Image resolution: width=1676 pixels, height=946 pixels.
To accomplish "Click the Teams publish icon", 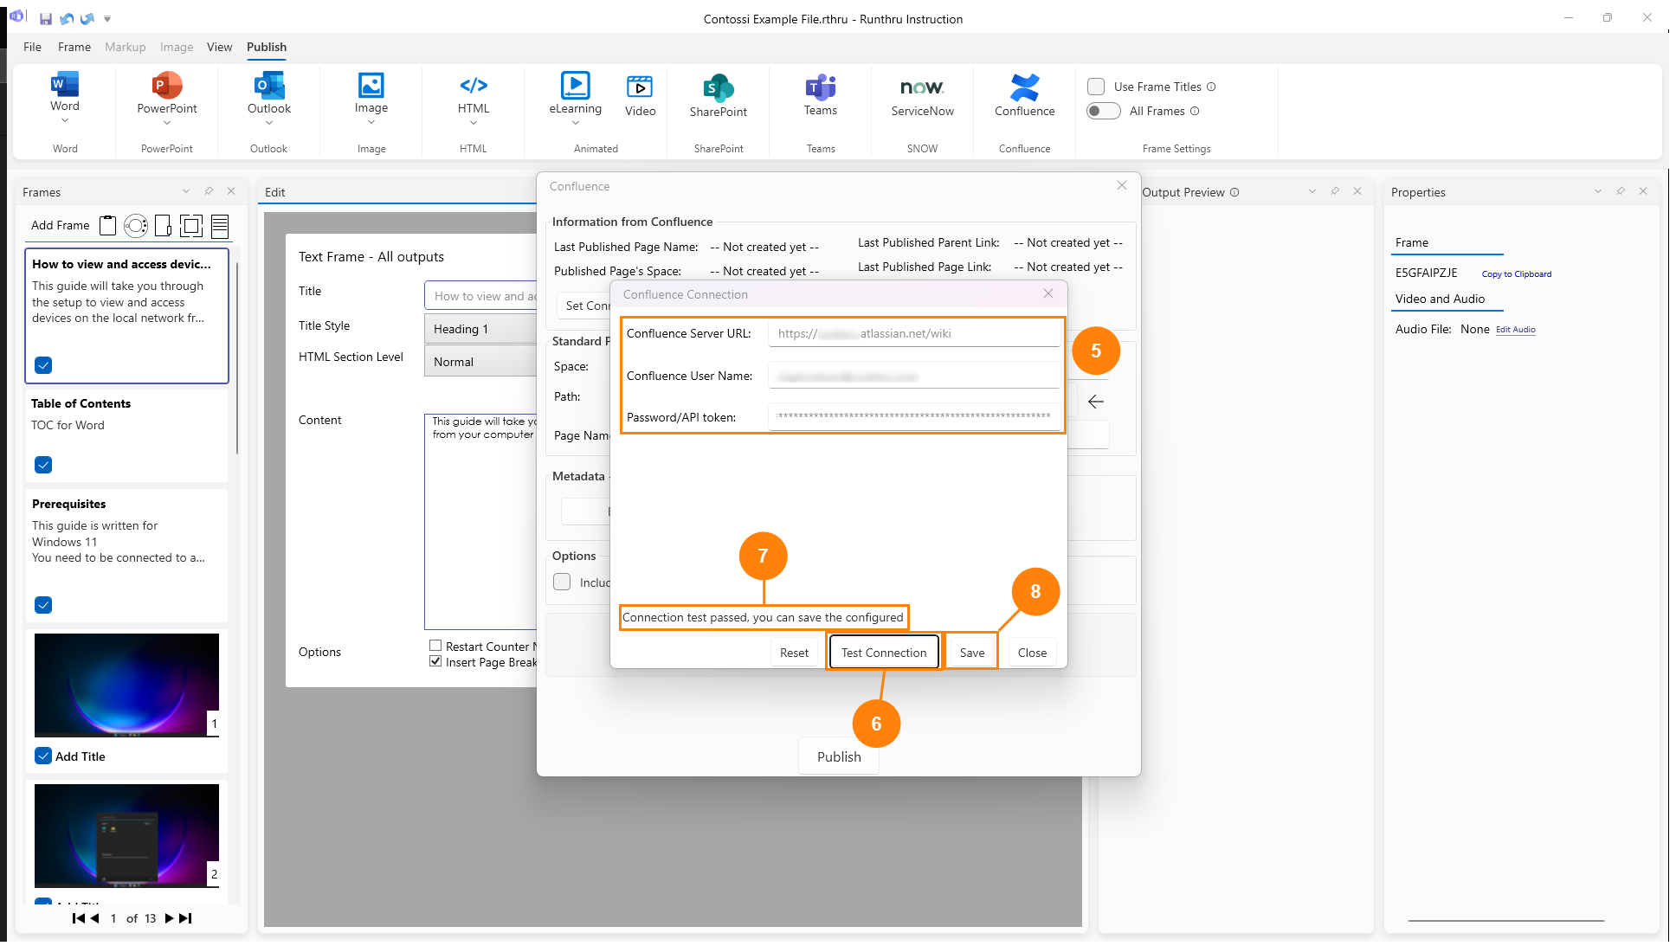I will coord(820,87).
